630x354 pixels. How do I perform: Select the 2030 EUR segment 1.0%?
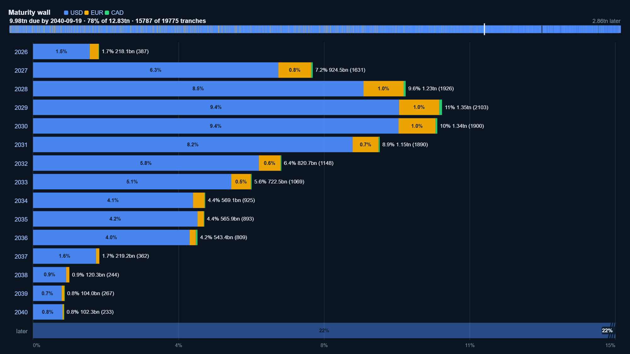coord(417,126)
